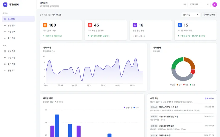Click the 발행 중인 병원 card
This screenshot has width=220, height=137.
pos(151,30)
